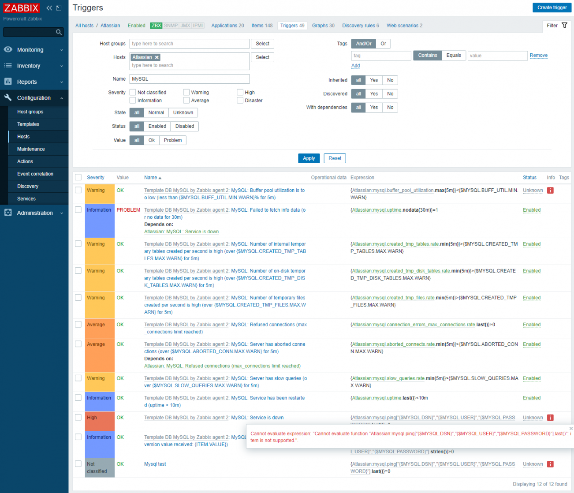Expand the Monitoring menu section
574x493 pixels.
pos(34,50)
